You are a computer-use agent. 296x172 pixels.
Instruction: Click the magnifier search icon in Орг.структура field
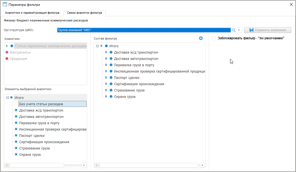coord(234,30)
